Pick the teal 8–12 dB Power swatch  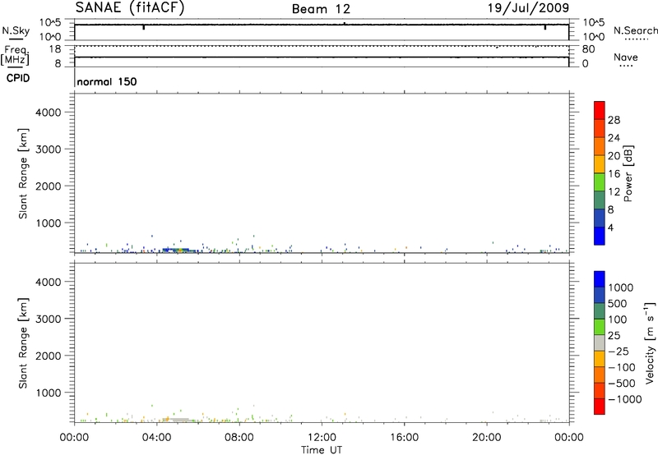(x=600, y=200)
